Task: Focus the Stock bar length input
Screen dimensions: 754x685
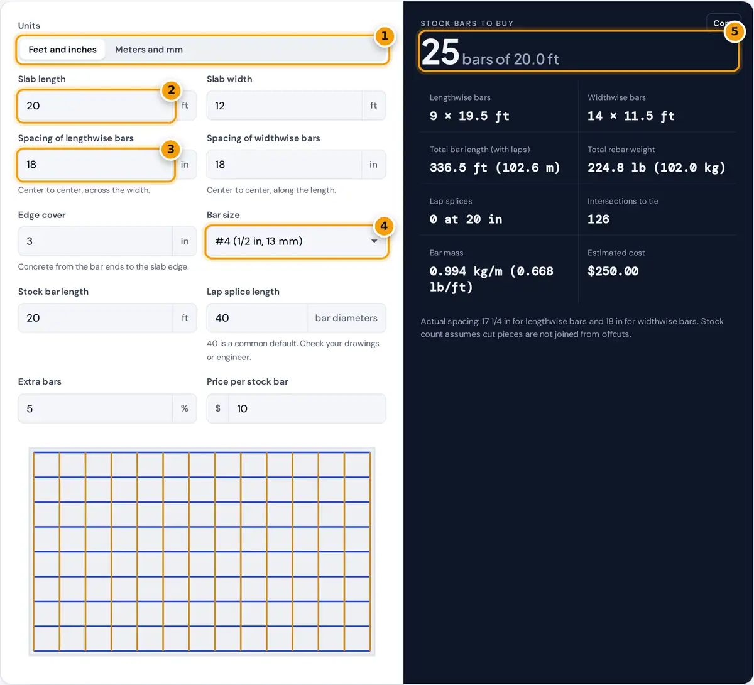Action: 96,318
